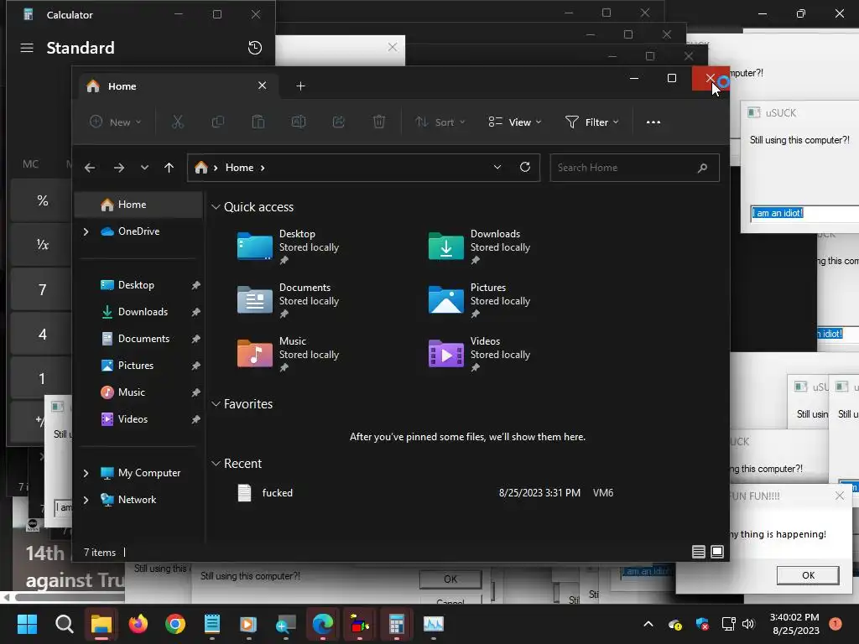
Task: Click Home breadcrumb in address bar
Action: (x=239, y=168)
